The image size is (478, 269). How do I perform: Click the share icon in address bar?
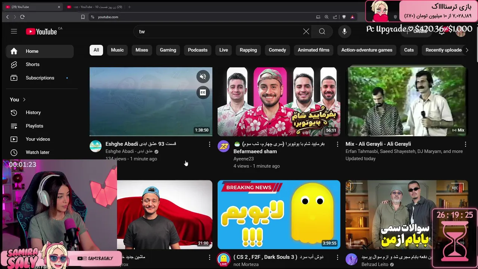pyautogui.click(x=335, y=17)
